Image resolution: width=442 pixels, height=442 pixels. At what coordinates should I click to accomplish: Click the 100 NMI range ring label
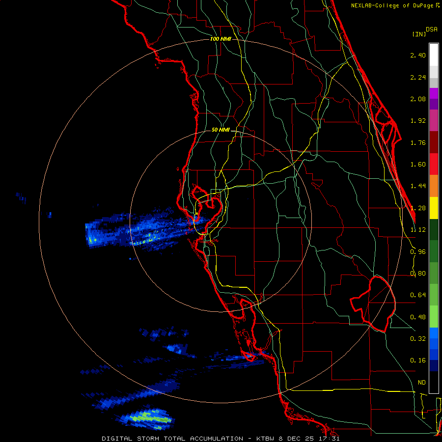(221, 39)
